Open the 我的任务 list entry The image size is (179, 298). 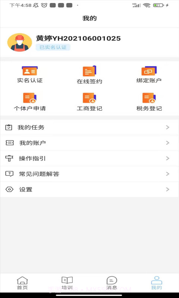click(x=89, y=127)
